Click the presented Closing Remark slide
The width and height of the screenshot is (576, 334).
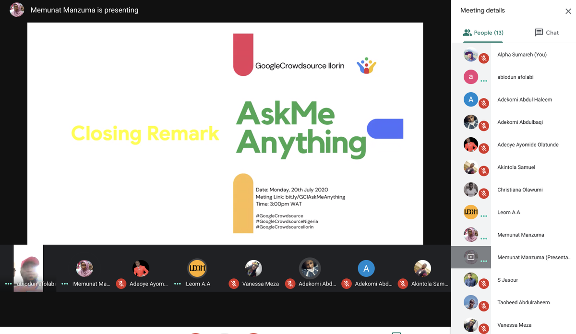[x=225, y=133]
